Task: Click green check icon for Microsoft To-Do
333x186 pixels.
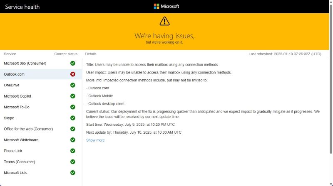Action: (72, 107)
